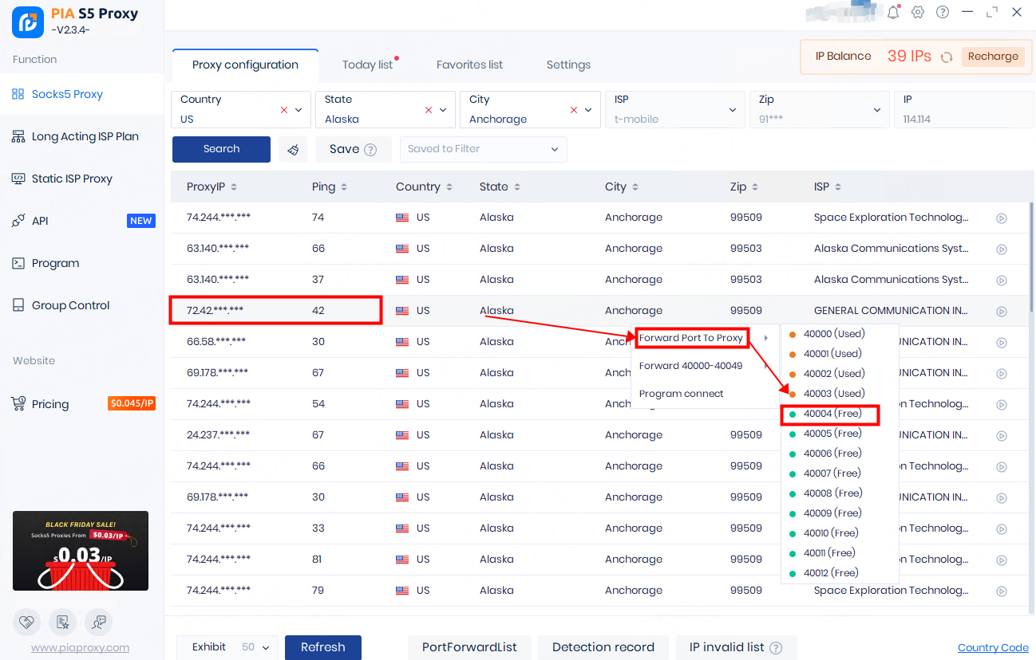Open the Country Code link
Image resolution: width=1036 pixels, height=660 pixels.
pyautogui.click(x=993, y=648)
